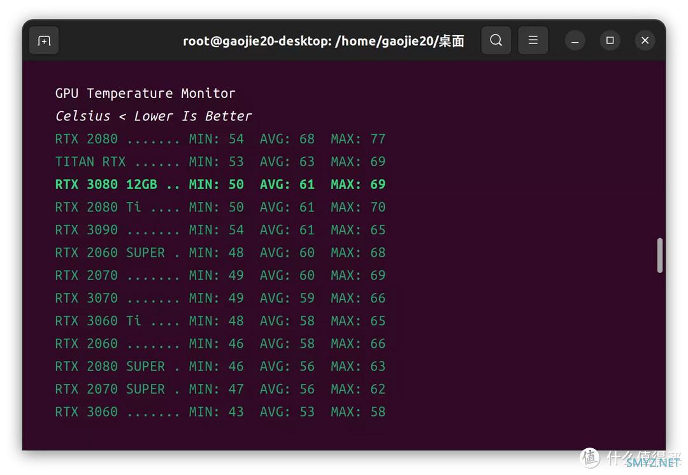The image size is (688, 475).
Task: Click the 'RTX 3090' row label
Action: click(x=87, y=230)
